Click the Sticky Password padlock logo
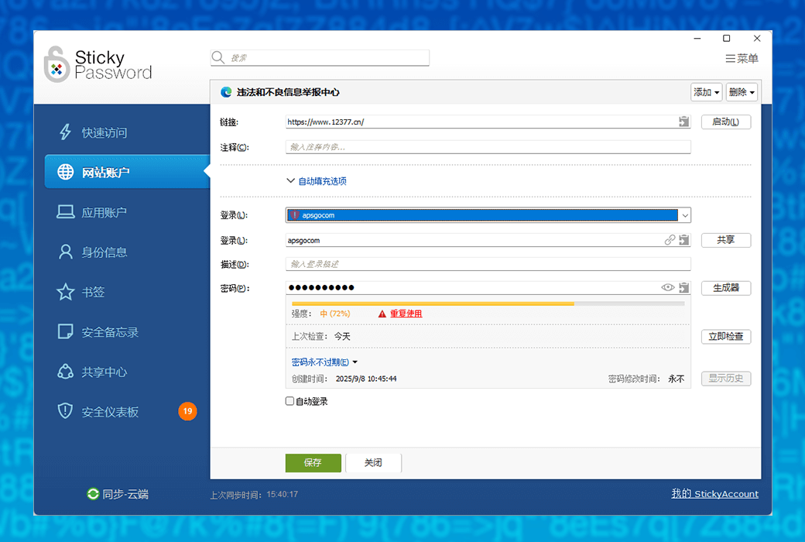805x542 pixels. pyautogui.click(x=57, y=65)
